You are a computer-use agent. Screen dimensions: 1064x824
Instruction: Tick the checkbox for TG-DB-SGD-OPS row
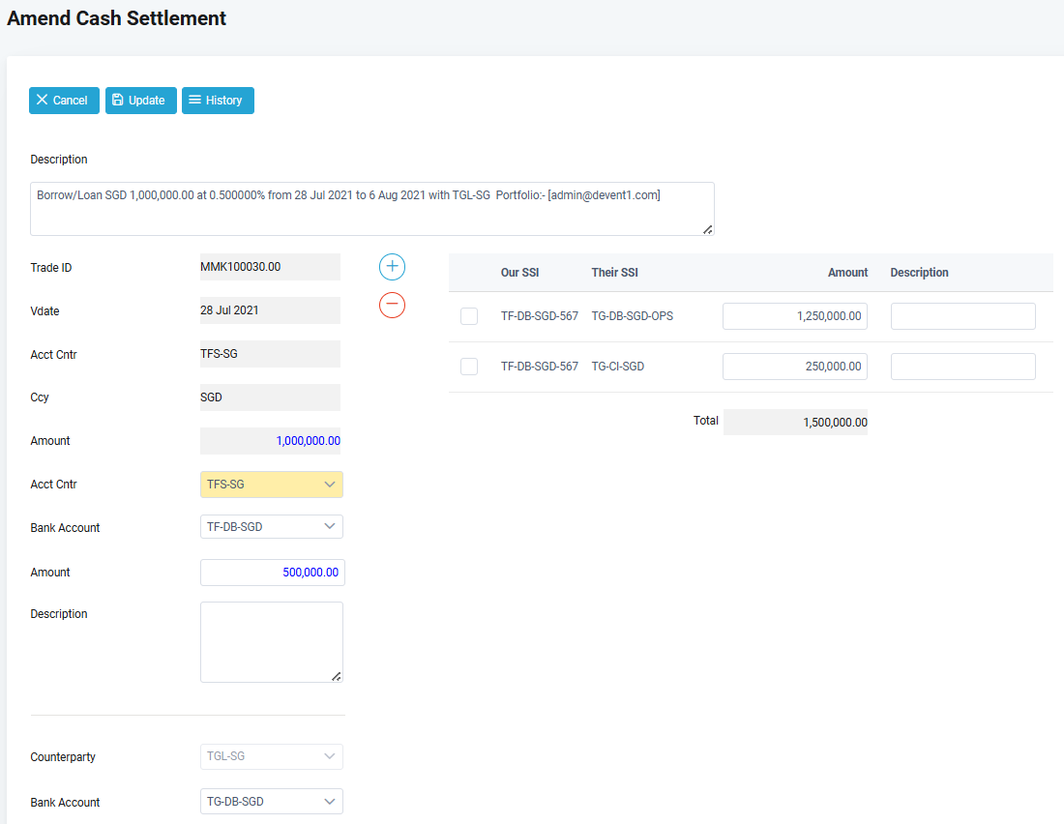click(469, 316)
